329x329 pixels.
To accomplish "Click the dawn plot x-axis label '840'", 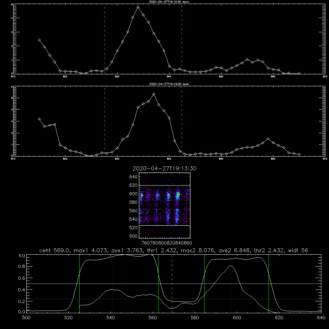I will click(169, 77).
